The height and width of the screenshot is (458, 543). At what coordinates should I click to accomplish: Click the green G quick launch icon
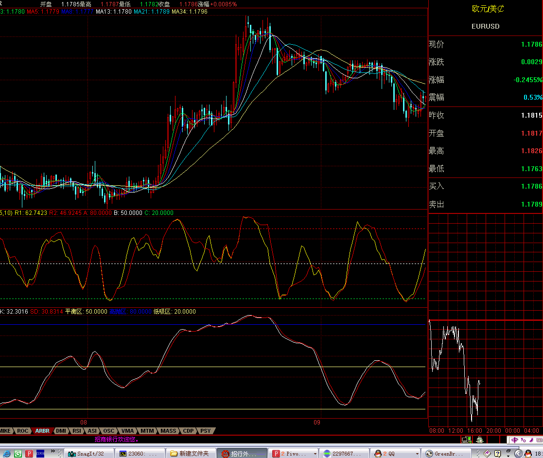pyautogui.click(x=18, y=454)
